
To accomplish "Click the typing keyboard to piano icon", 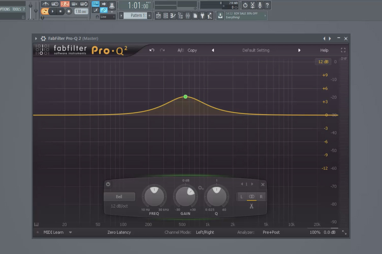I will pyautogui.click(x=95, y=4).
